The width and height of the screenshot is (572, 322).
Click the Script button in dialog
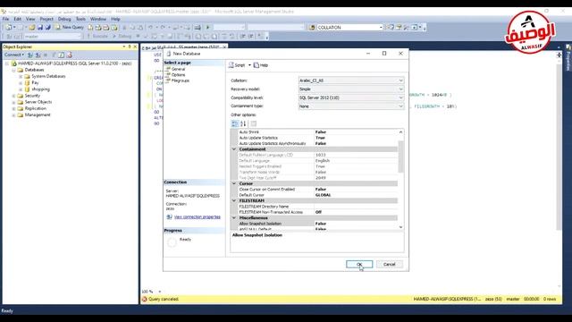click(x=237, y=65)
